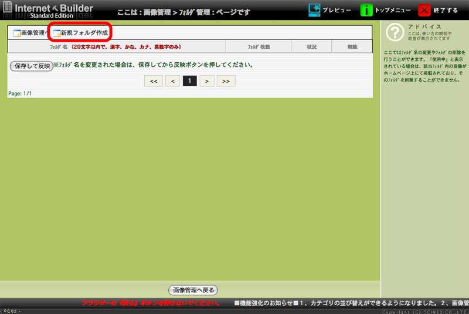Viewport: 469px width, 314px height.
Task: Click the アドバイス question mark icon
Action: tap(395, 33)
